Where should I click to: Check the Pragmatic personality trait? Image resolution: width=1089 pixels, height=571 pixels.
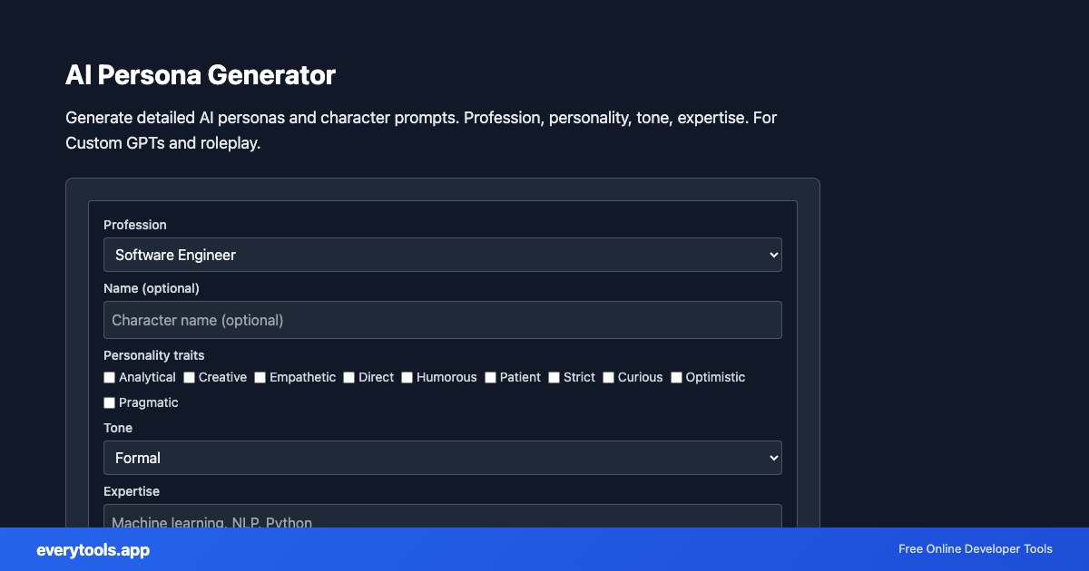[109, 402]
